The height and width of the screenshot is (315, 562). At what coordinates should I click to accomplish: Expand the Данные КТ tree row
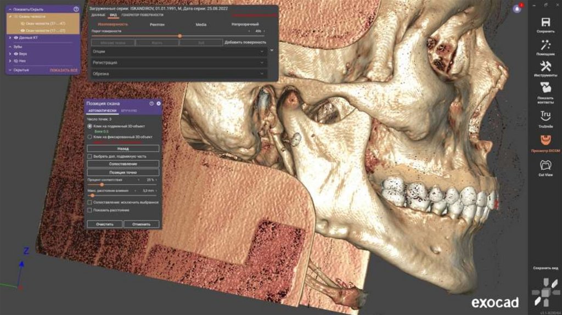[10, 38]
